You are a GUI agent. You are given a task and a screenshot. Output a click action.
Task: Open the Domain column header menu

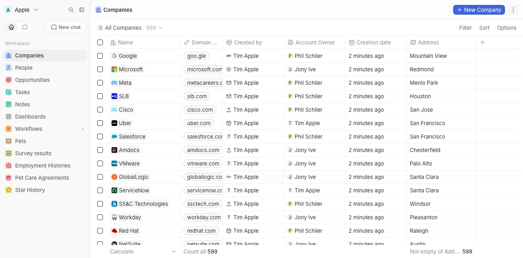coord(201,42)
